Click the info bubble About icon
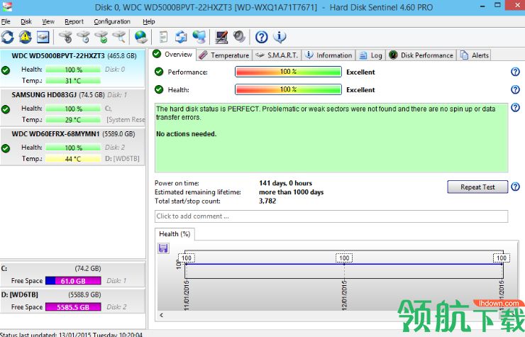 click(280, 37)
